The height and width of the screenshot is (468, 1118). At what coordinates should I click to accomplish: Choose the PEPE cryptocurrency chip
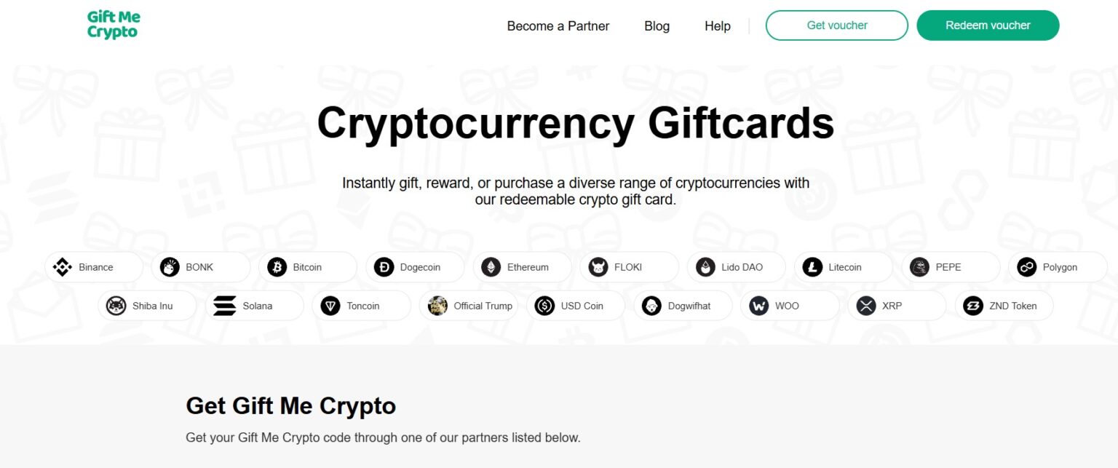(951, 266)
